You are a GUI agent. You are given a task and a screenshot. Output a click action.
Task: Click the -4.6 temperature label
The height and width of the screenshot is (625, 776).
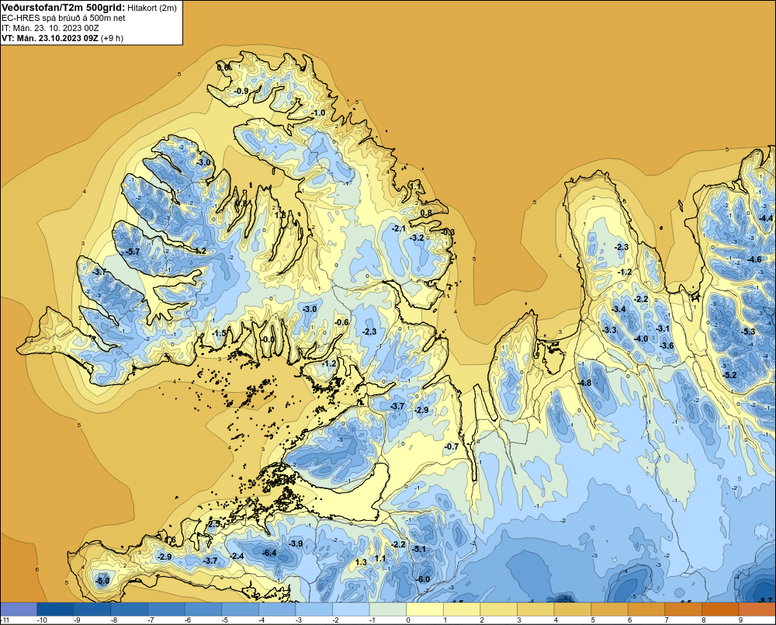[754, 259]
